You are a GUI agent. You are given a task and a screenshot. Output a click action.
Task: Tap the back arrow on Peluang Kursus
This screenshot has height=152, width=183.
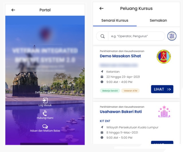tap(101, 9)
